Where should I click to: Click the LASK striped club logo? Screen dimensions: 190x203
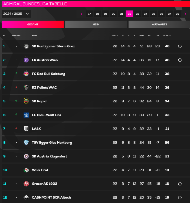26,129
